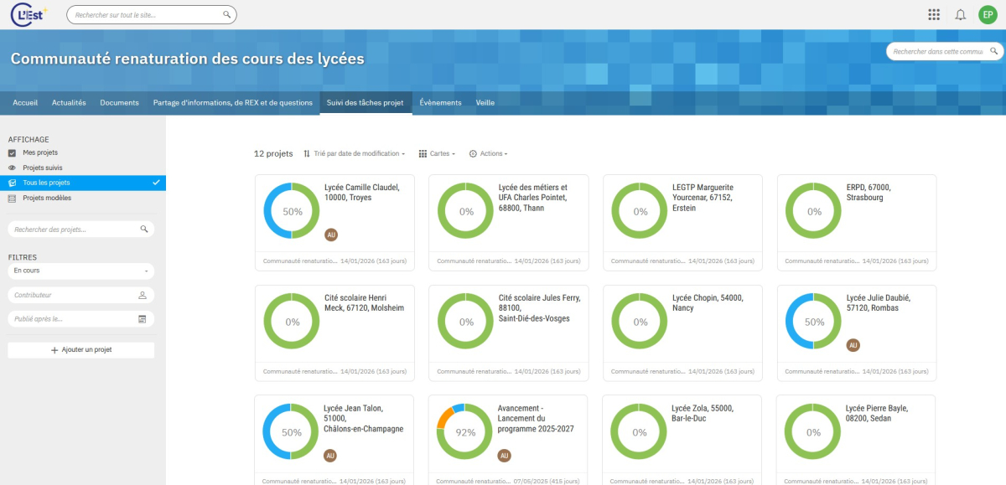This screenshot has height=485, width=1006.
Task: Select Tous les projets view
Action: click(82, 182)
